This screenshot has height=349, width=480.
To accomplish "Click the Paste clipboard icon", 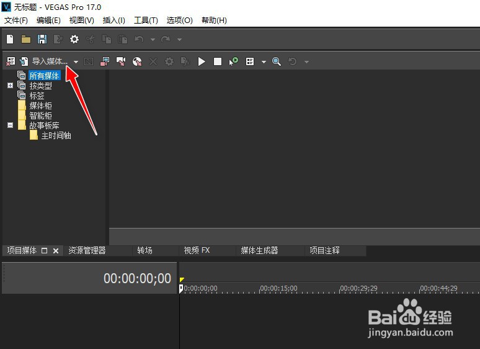I will pos(122,39).
